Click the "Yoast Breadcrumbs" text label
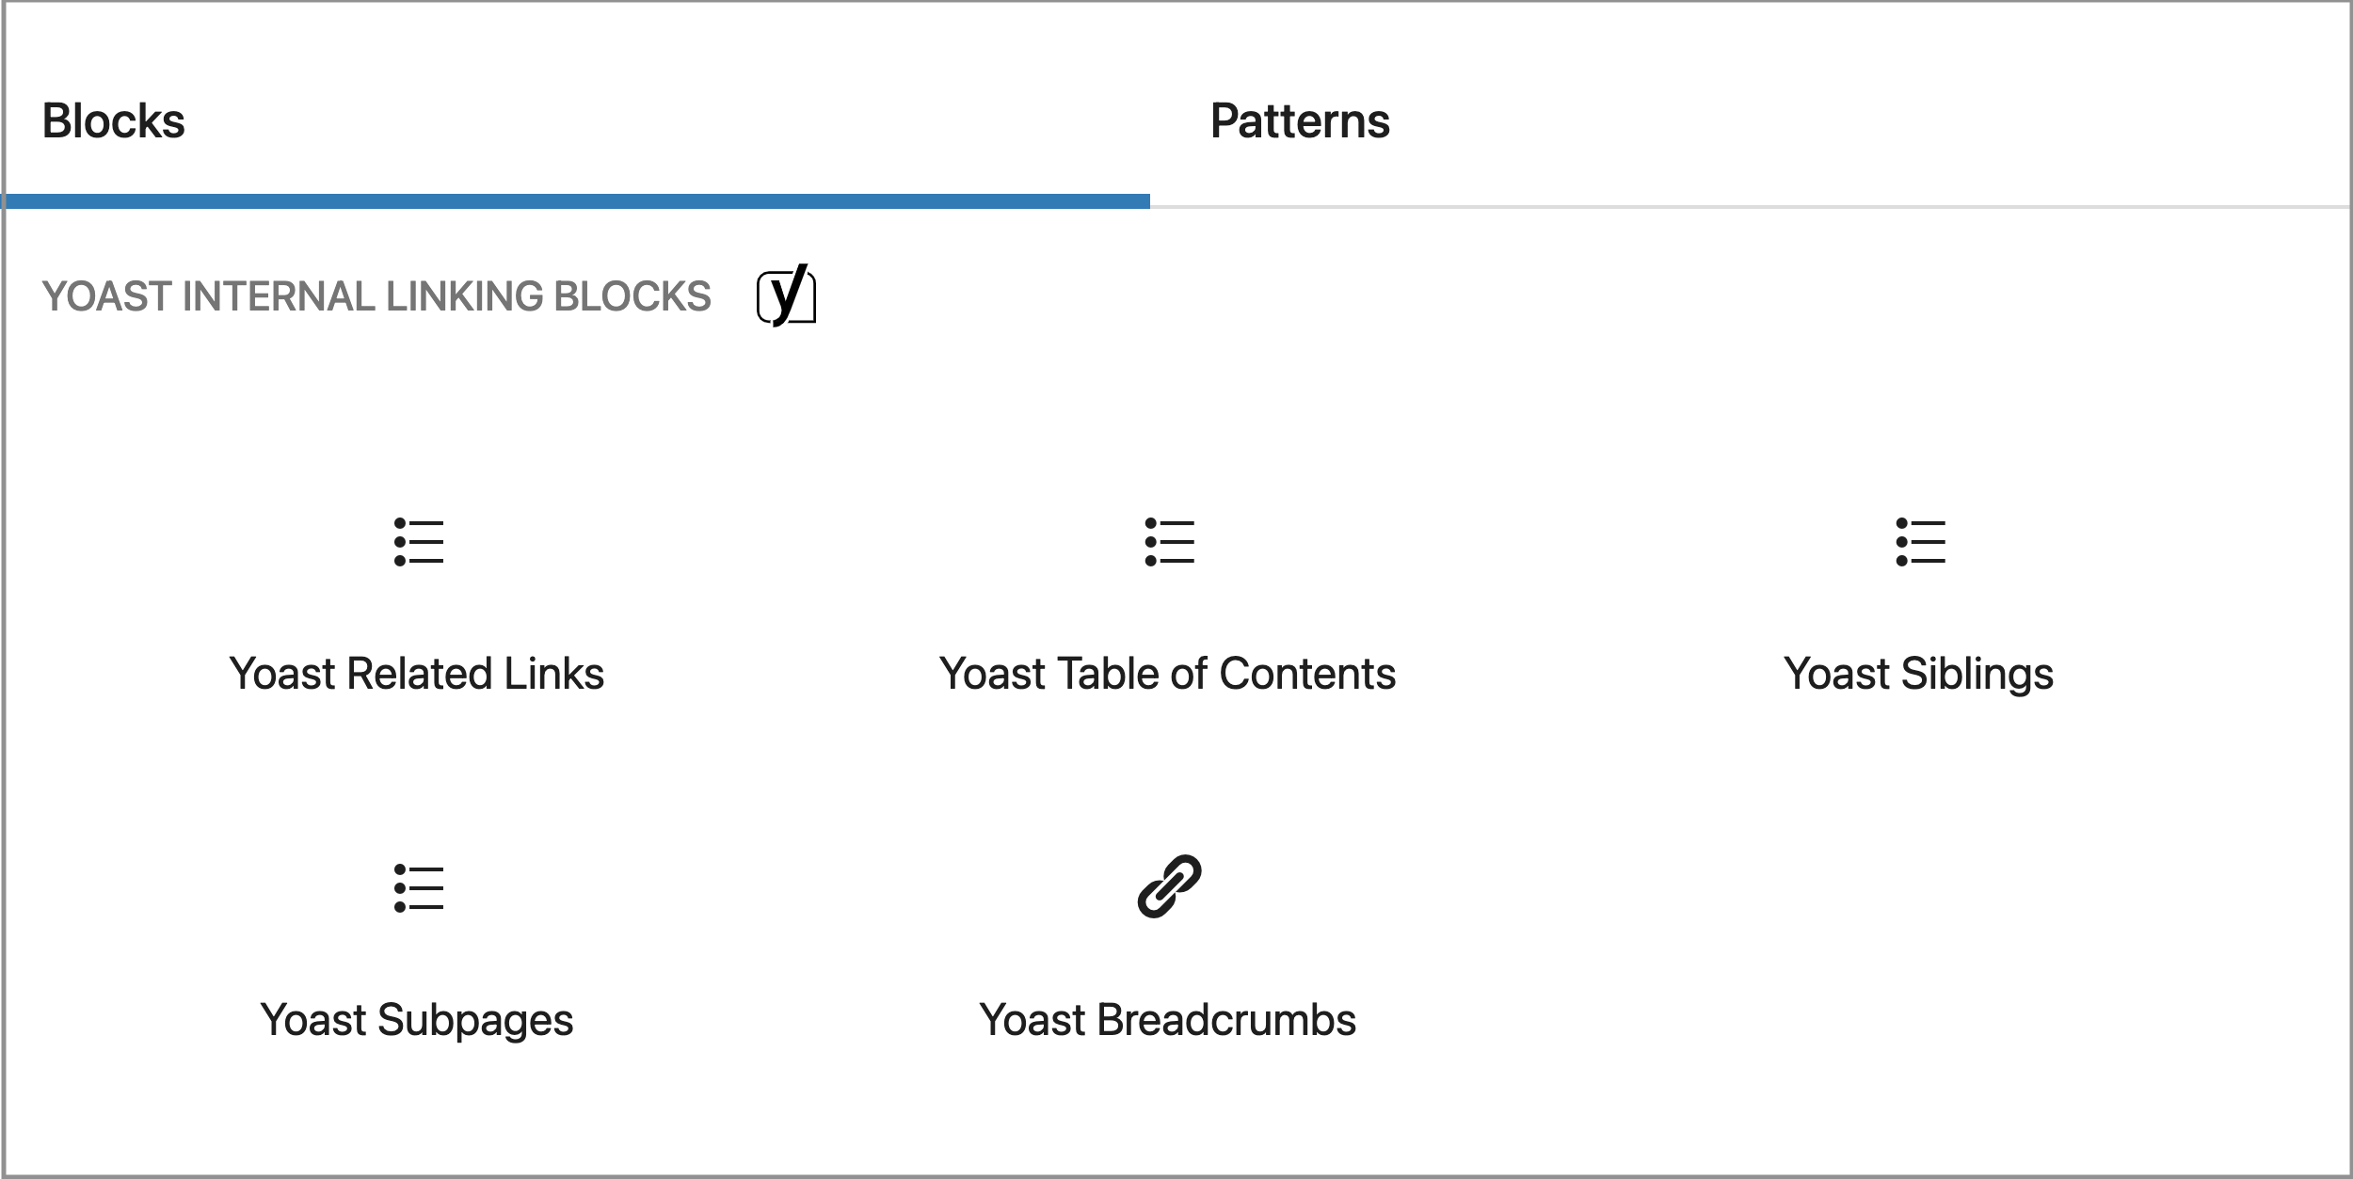2353x1179 pixels. pos(1168,1020)
